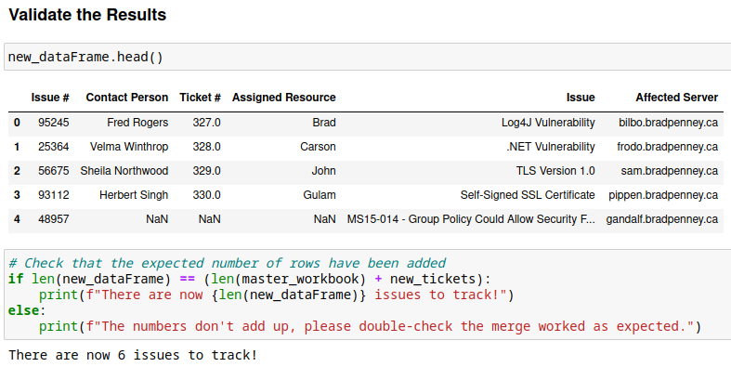
Task: Click assigned resource 'Brad'
Action: point(324,123)
